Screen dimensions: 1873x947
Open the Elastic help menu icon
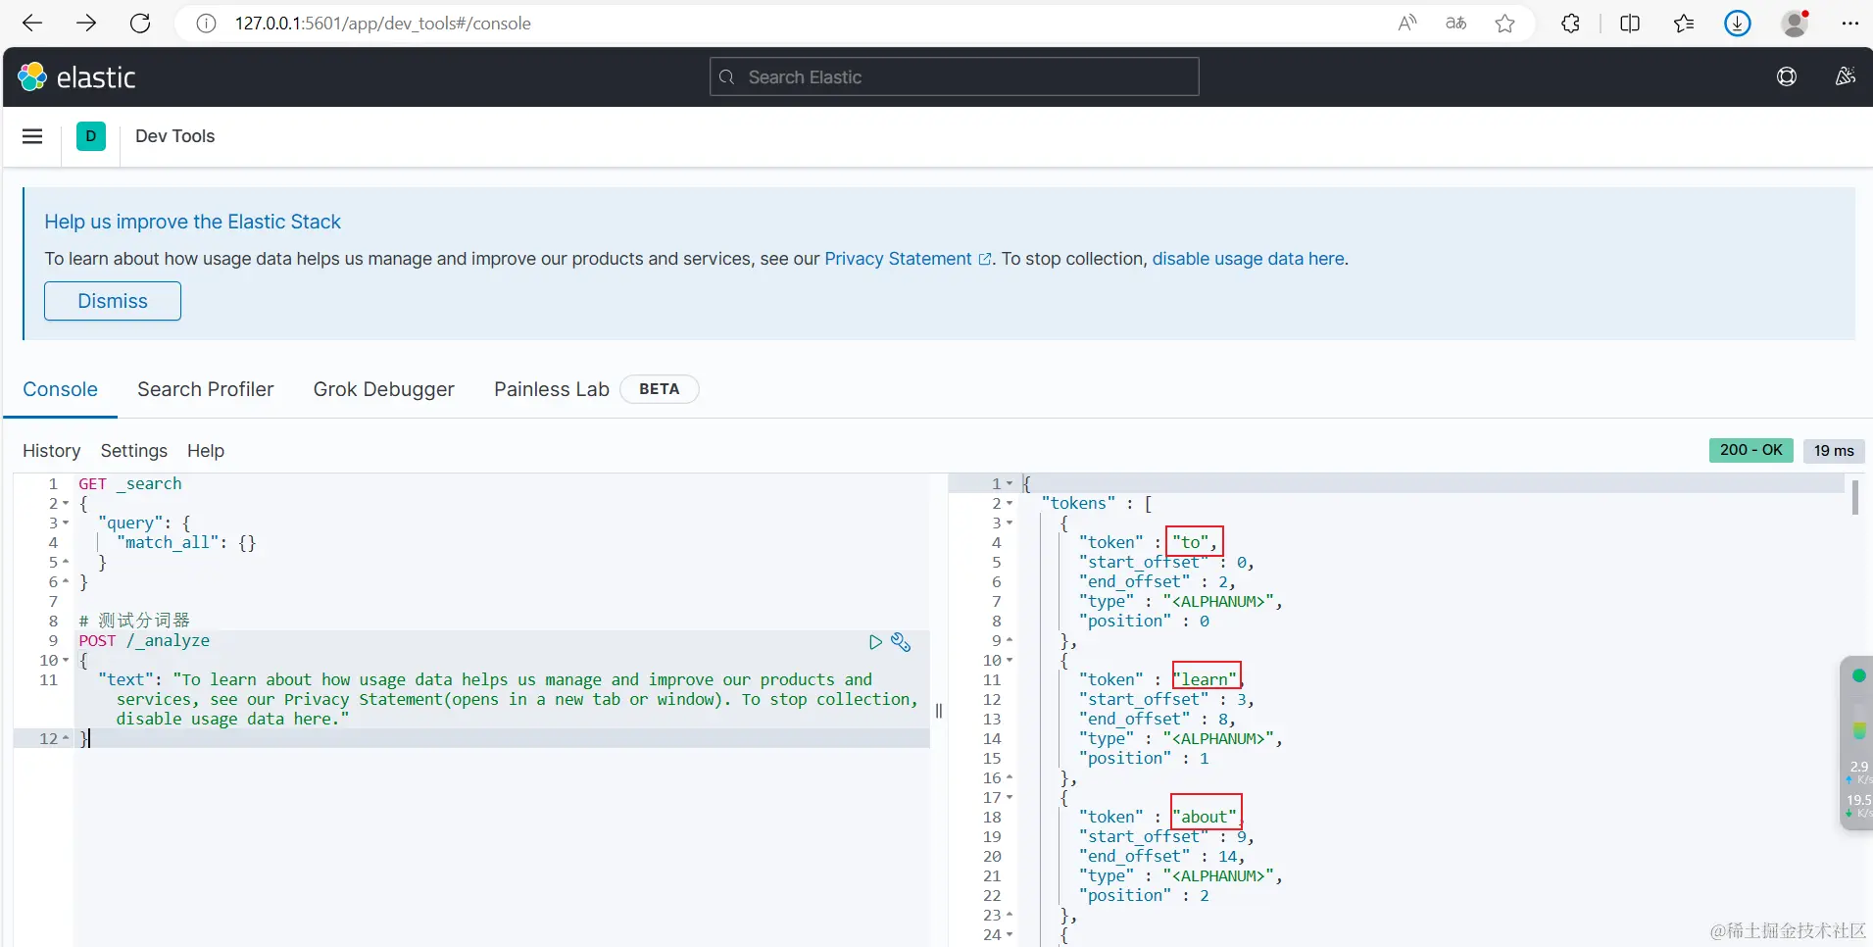[x=1787, y=76]
